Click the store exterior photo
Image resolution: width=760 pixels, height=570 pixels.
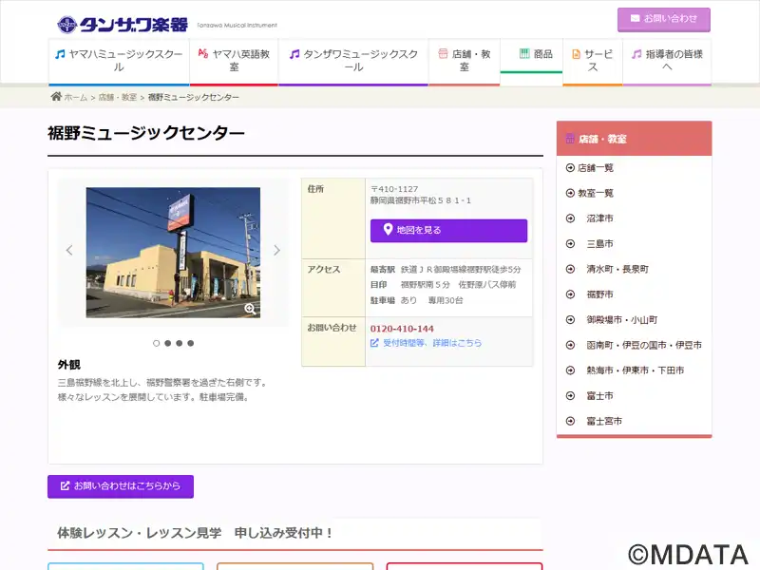tap(173, 252)
